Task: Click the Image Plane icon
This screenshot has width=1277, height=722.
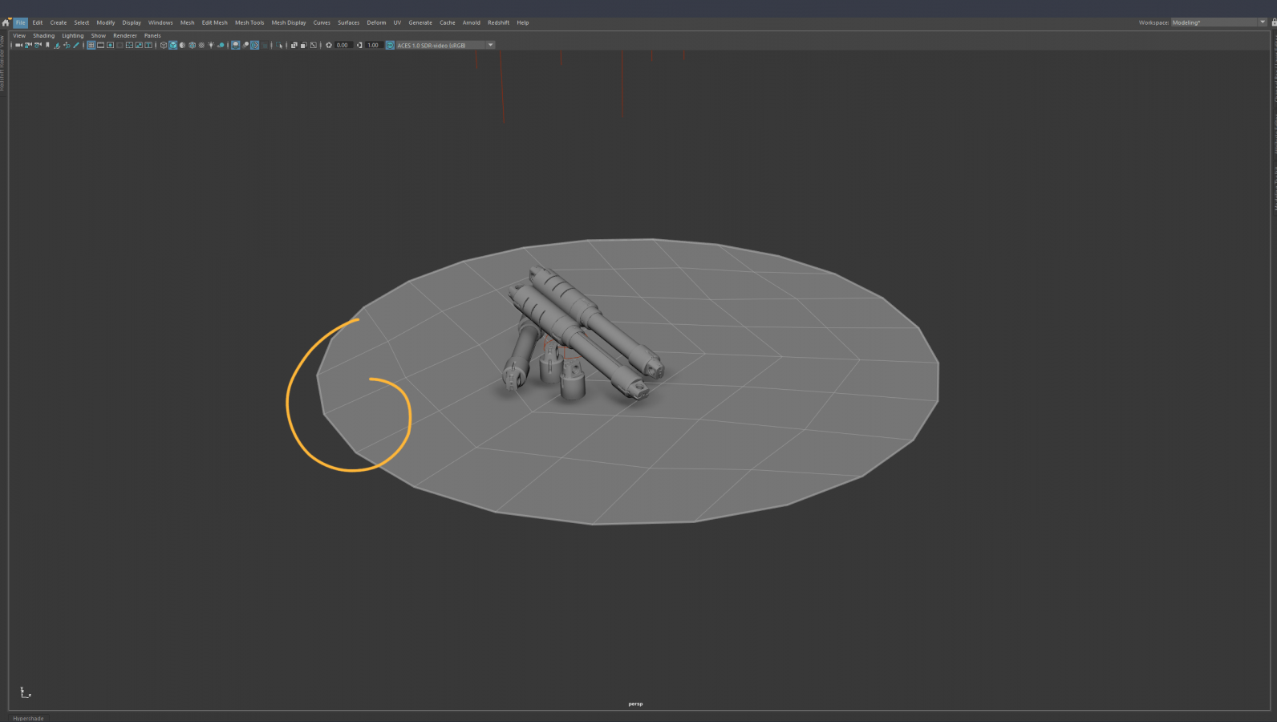Action: click(57, 45)
